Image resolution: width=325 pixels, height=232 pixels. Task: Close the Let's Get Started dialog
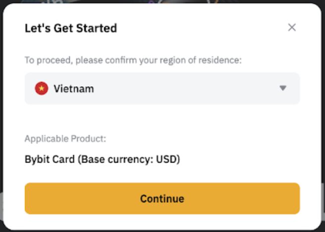click(x=292, y=28)
